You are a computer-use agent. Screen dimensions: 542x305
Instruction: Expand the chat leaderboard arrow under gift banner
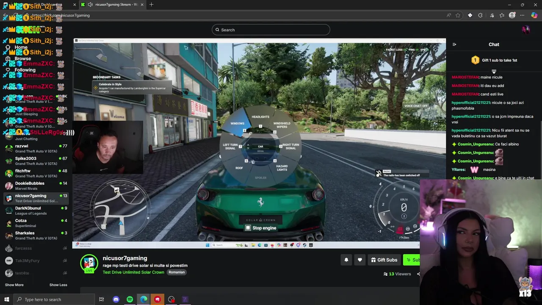point(494,72)
